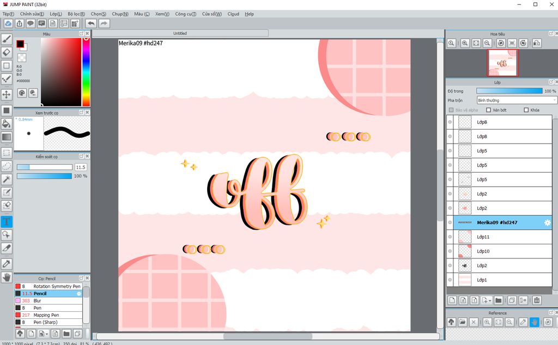
Task: Select the Mapping Pen brush
Action: point(48,315)
